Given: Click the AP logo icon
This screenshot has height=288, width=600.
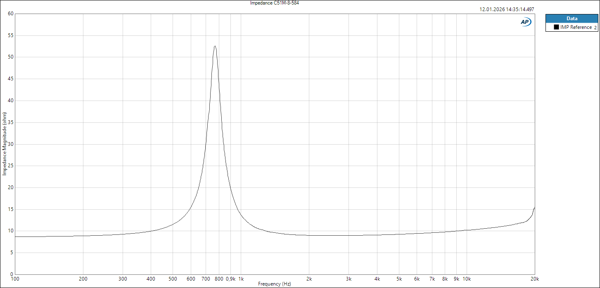Looking at the screenshot, I should pos(526,22).
